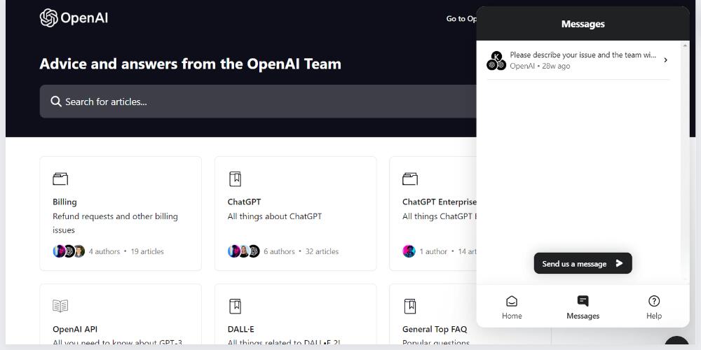701x350 pixels.
Task: Open the OpenAI API collection
Action: pyautogui.click(x=121, y=314)
